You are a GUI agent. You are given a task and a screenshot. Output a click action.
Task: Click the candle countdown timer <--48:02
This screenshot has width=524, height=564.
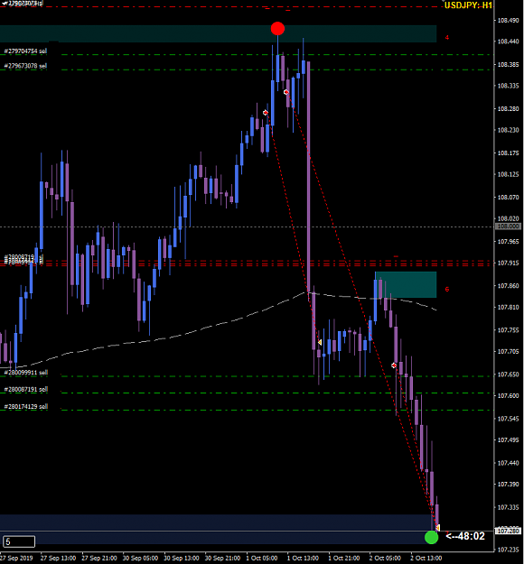[x=465, y=536]
